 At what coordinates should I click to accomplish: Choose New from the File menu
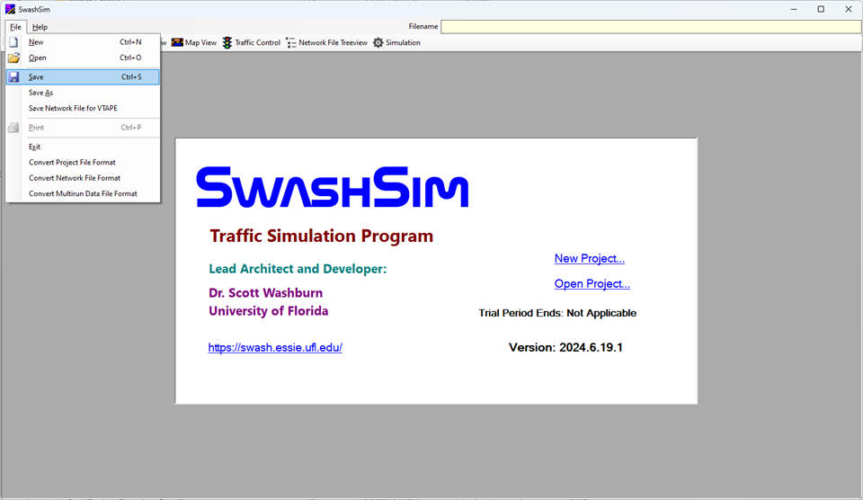[x=83, y=42]
